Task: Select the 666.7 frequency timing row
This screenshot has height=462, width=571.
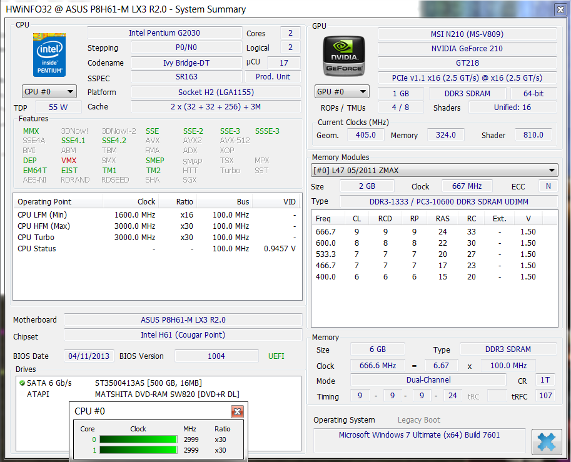Action: (x=434, y=231)
